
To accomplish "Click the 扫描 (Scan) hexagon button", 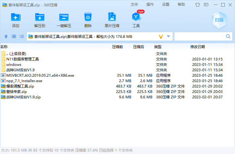I will click(219, 20).
